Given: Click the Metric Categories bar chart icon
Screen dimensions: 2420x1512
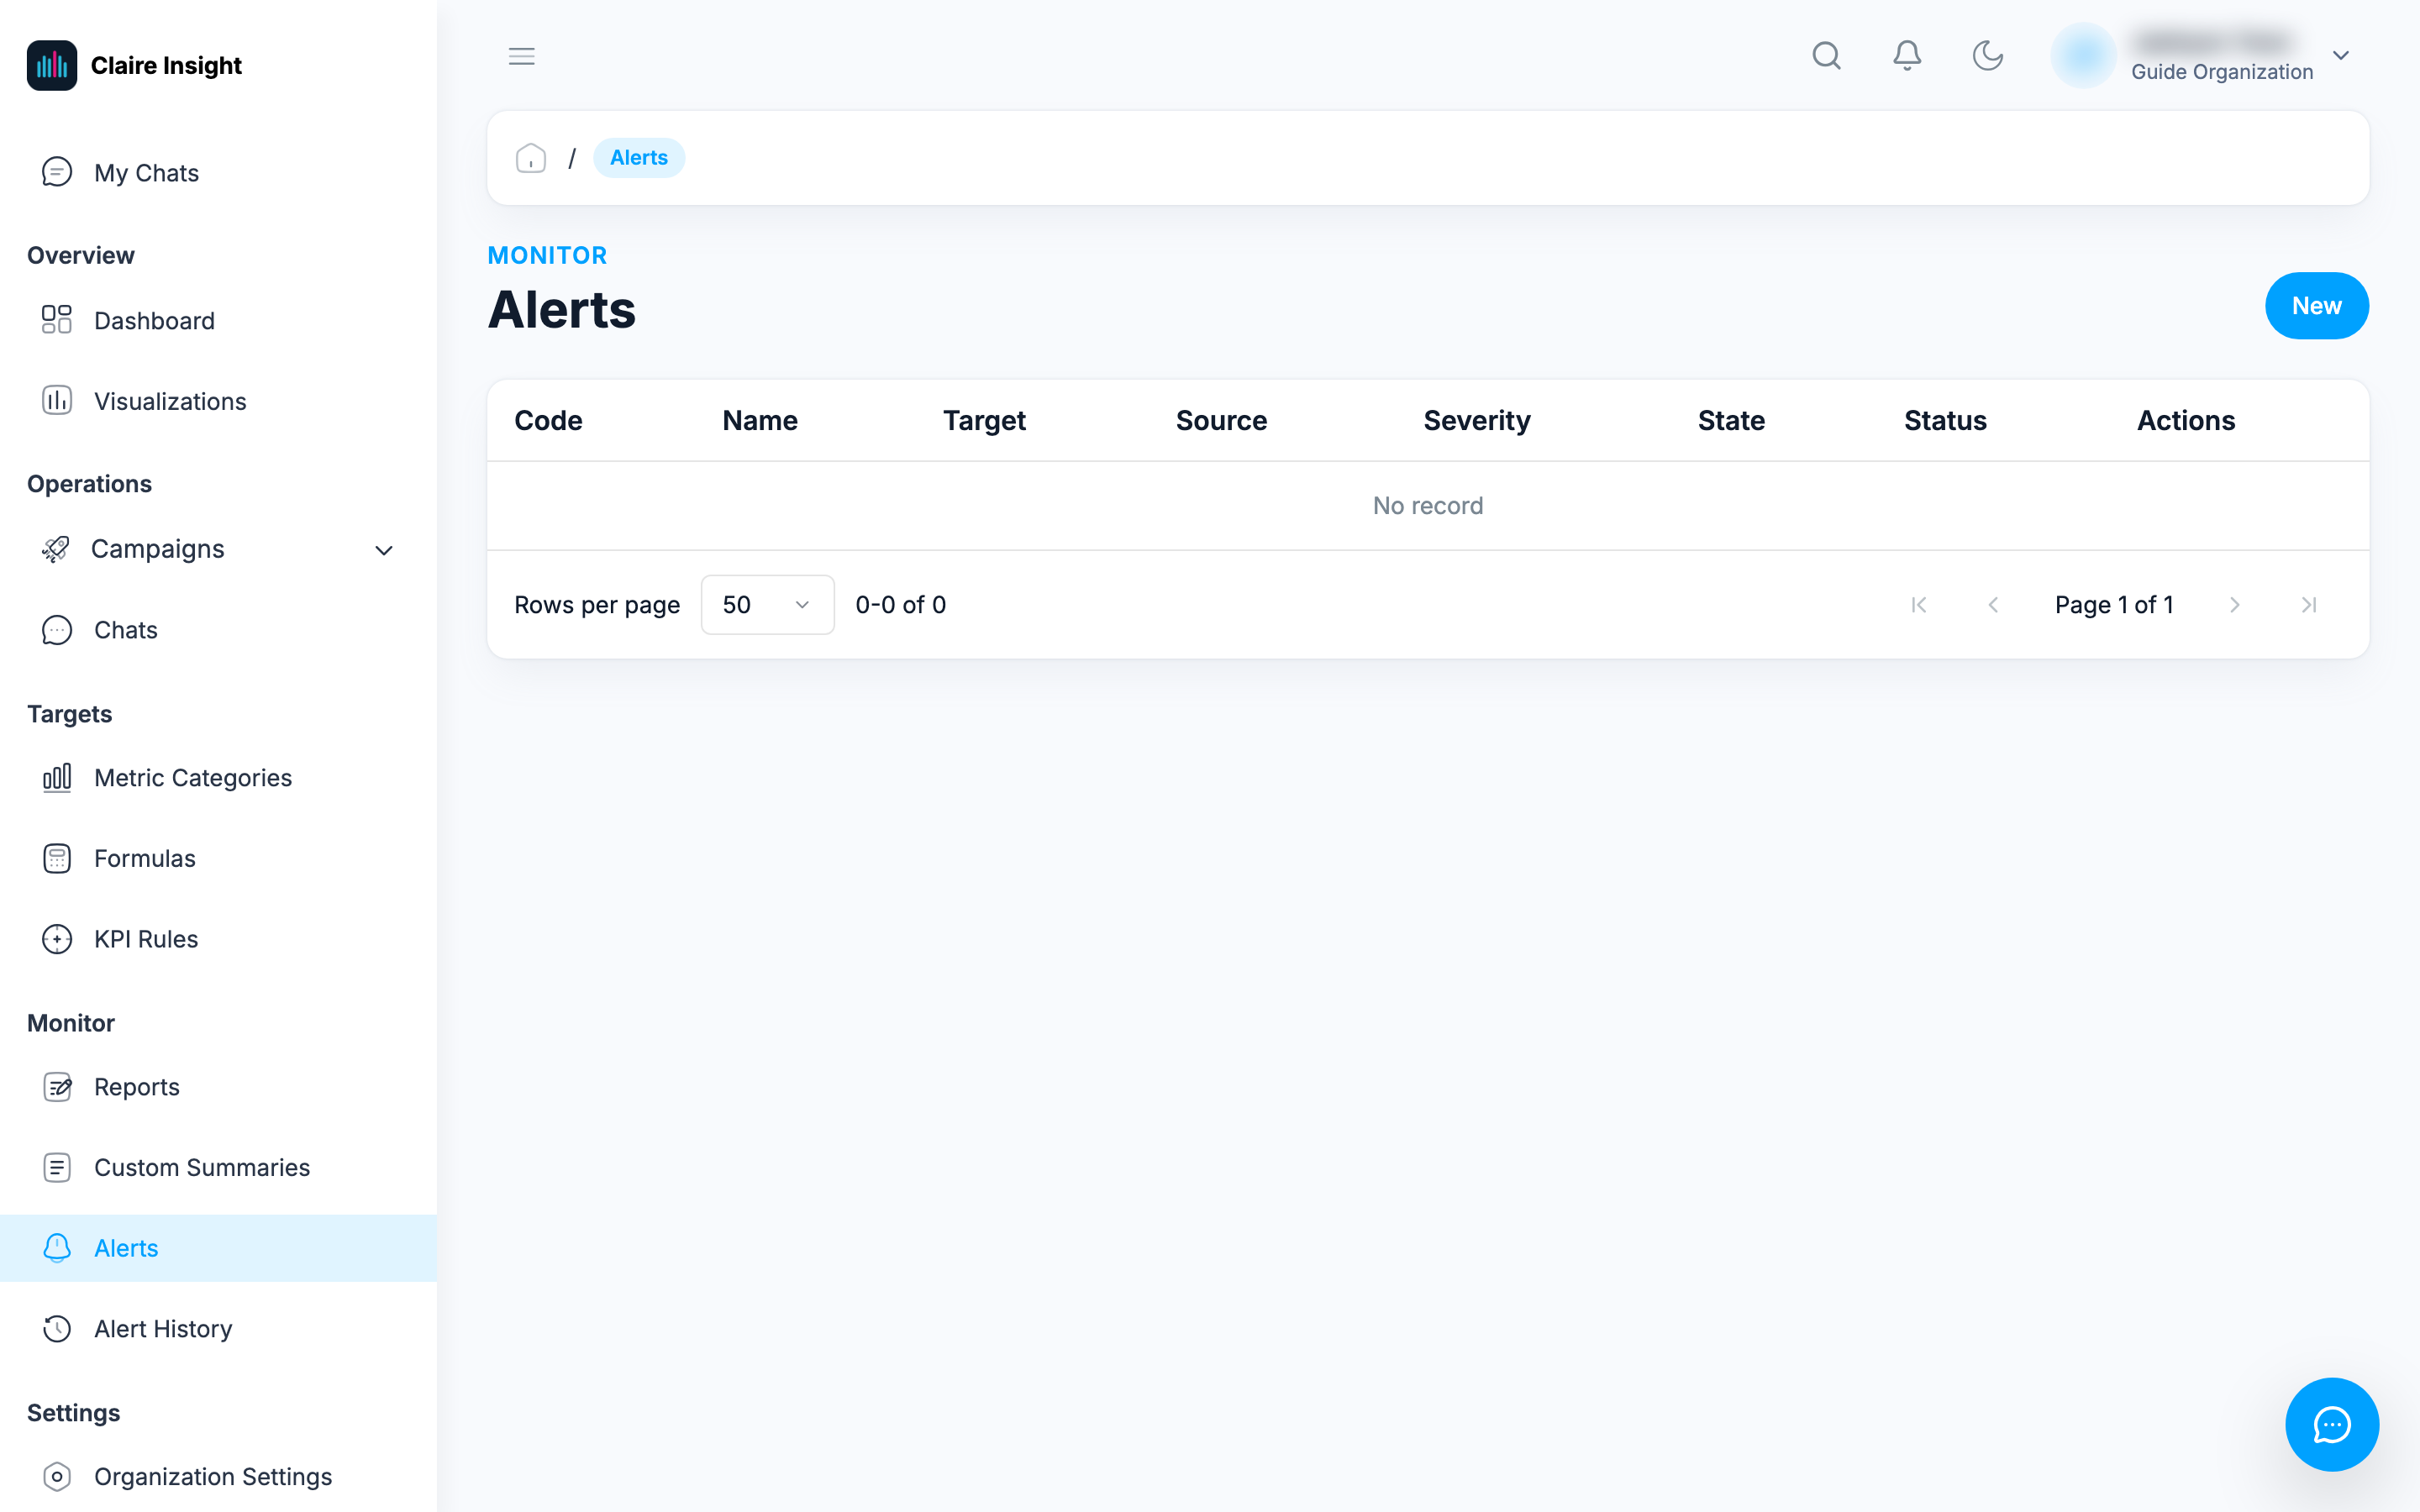Looking at the screenshot, I should pos(57,777).
